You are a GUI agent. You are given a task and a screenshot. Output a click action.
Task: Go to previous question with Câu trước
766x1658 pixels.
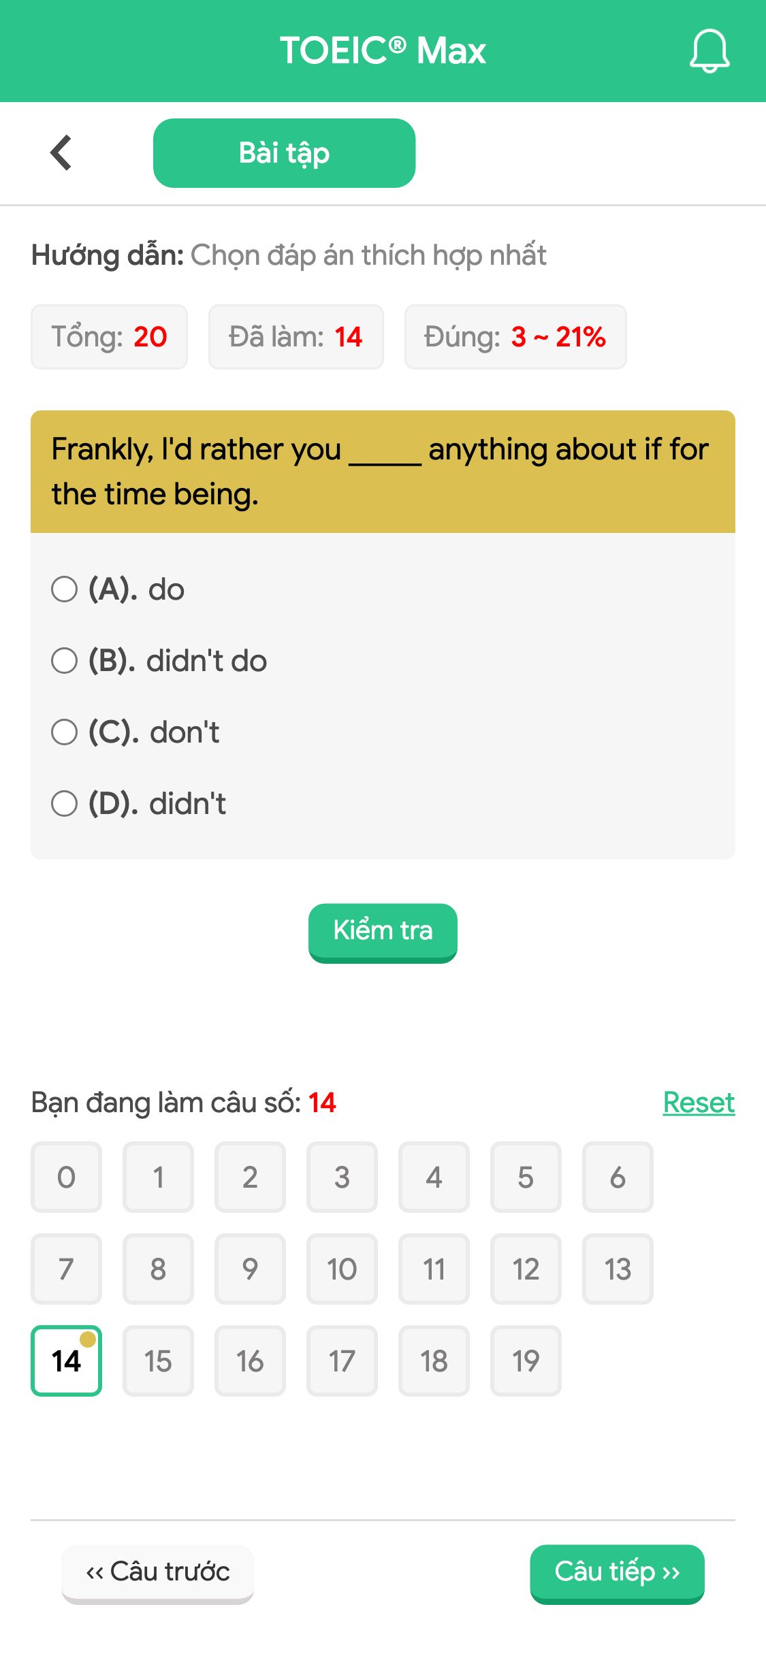(157, 1574)
